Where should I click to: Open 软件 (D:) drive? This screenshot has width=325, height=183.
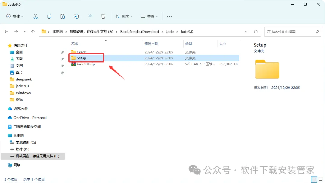22,149
